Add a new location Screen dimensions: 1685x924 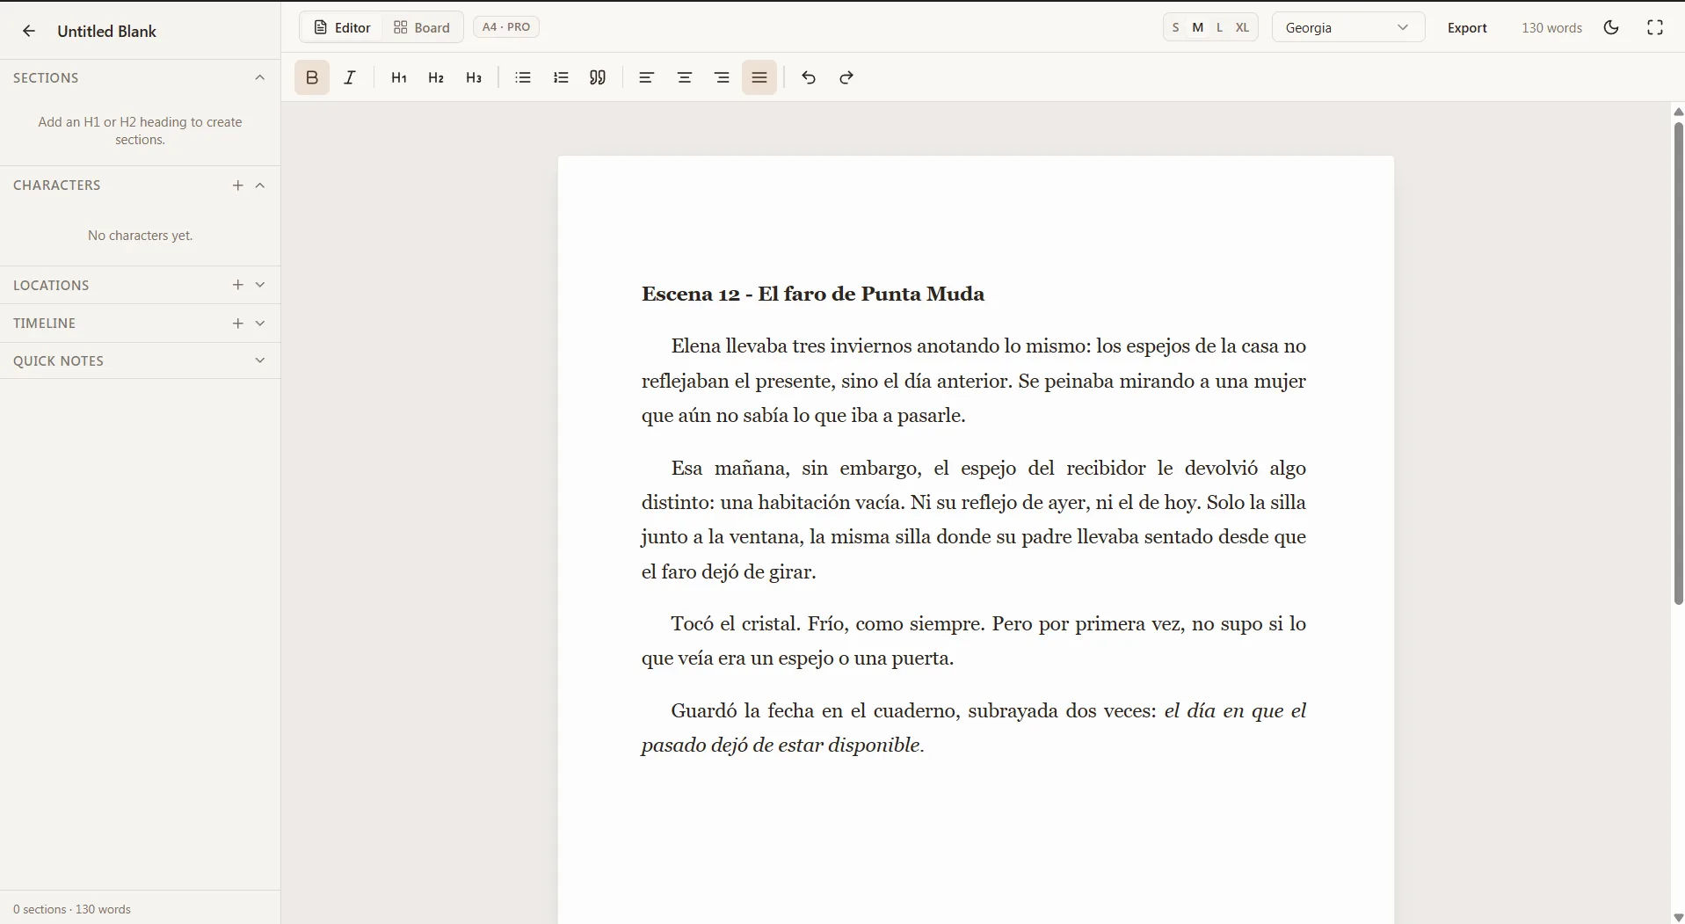pyautogui.click(x=237, y=285)
